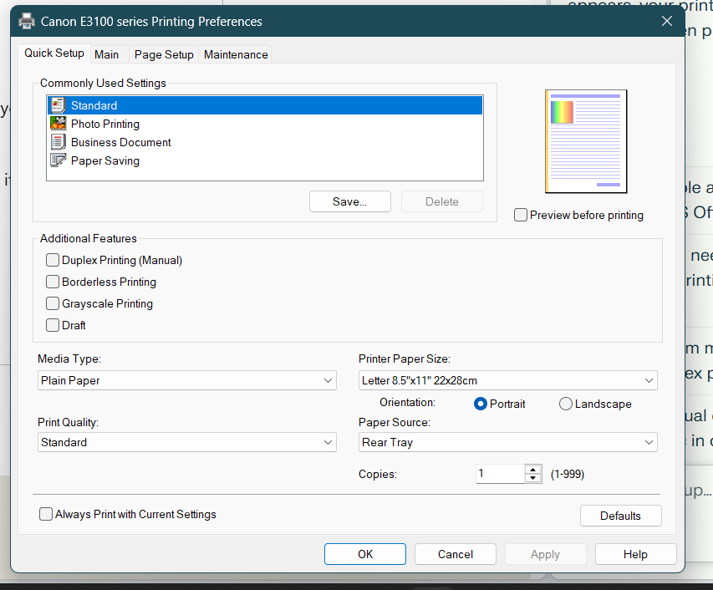The image size is (713, 590).
Task: Decrease copies with the down arrow
Action: 532,478
